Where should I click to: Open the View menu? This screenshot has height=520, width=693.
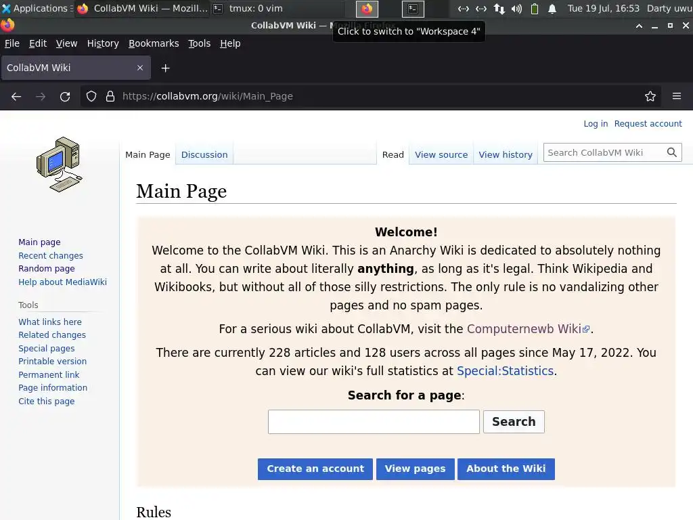click(x=66, y=43)
